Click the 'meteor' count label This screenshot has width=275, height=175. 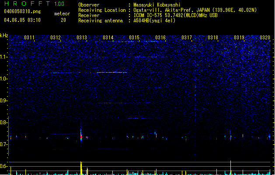[x=62, y=14]
